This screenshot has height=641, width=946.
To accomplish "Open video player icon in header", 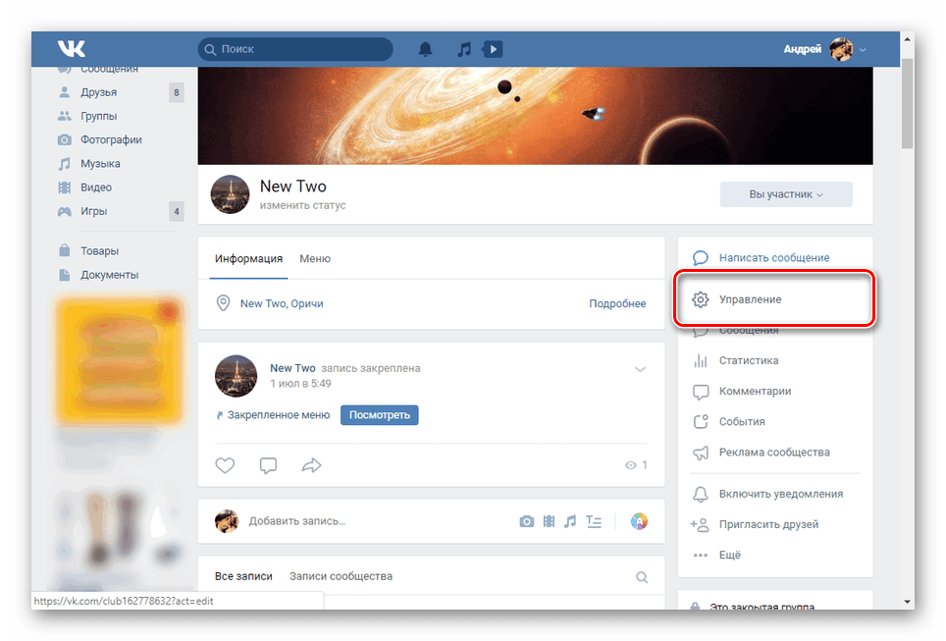I will click(x=493, y=49).
